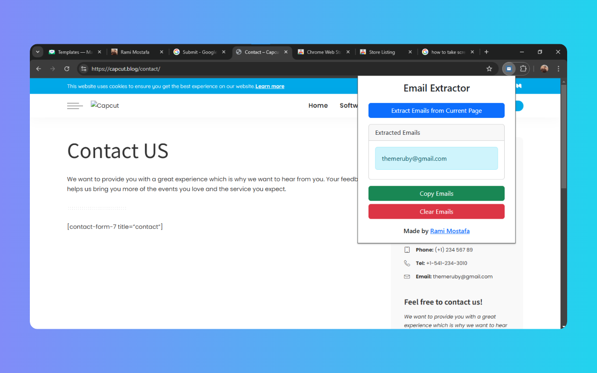
Task: Switch to the Chrome Web Store tab
Action: (x=324, y=52)
